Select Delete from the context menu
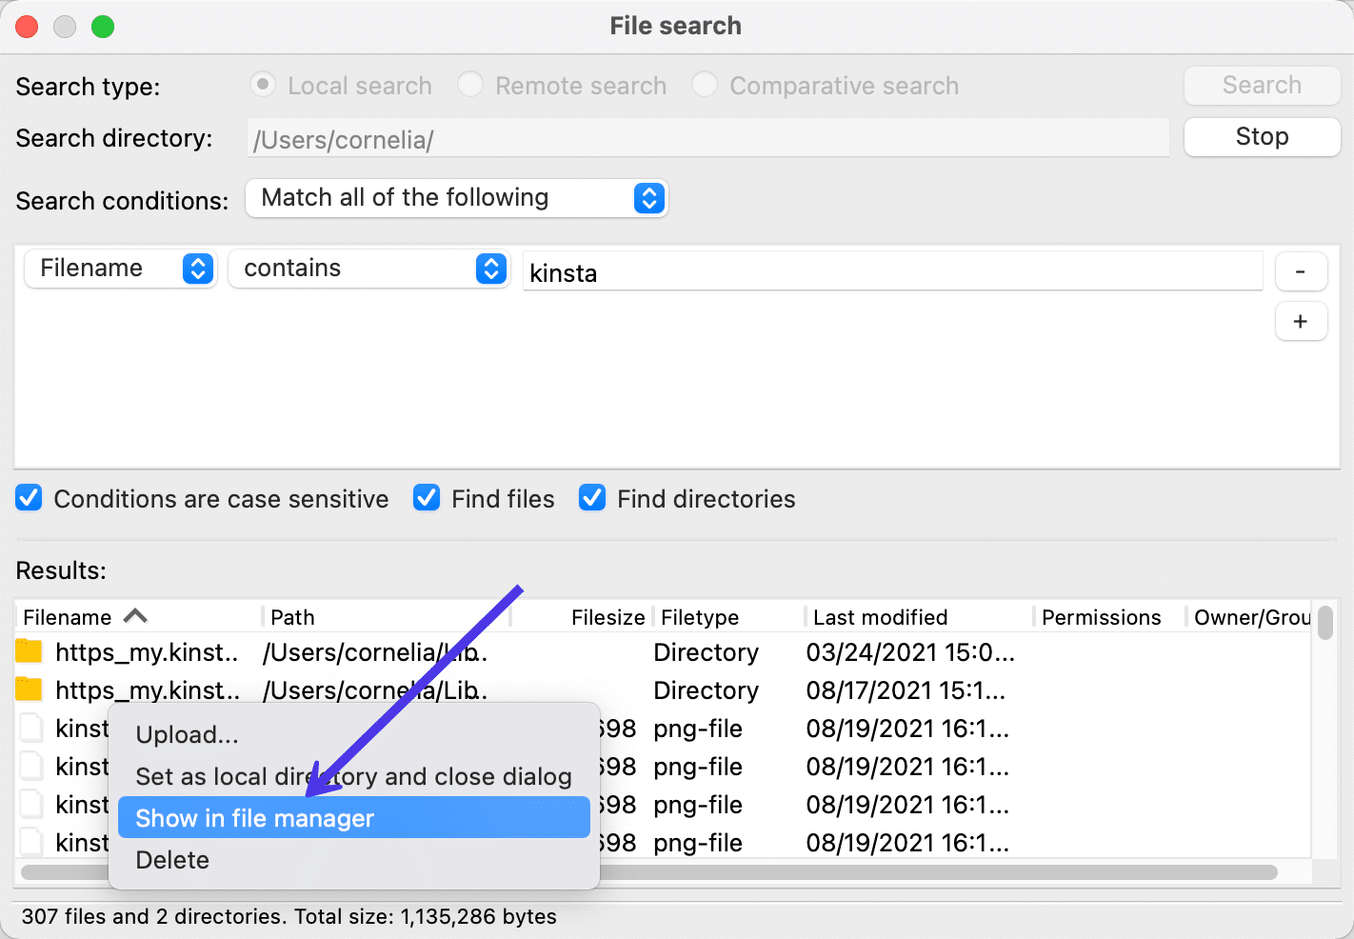This screenshot has height=939, width=1354. coord(172,860)
